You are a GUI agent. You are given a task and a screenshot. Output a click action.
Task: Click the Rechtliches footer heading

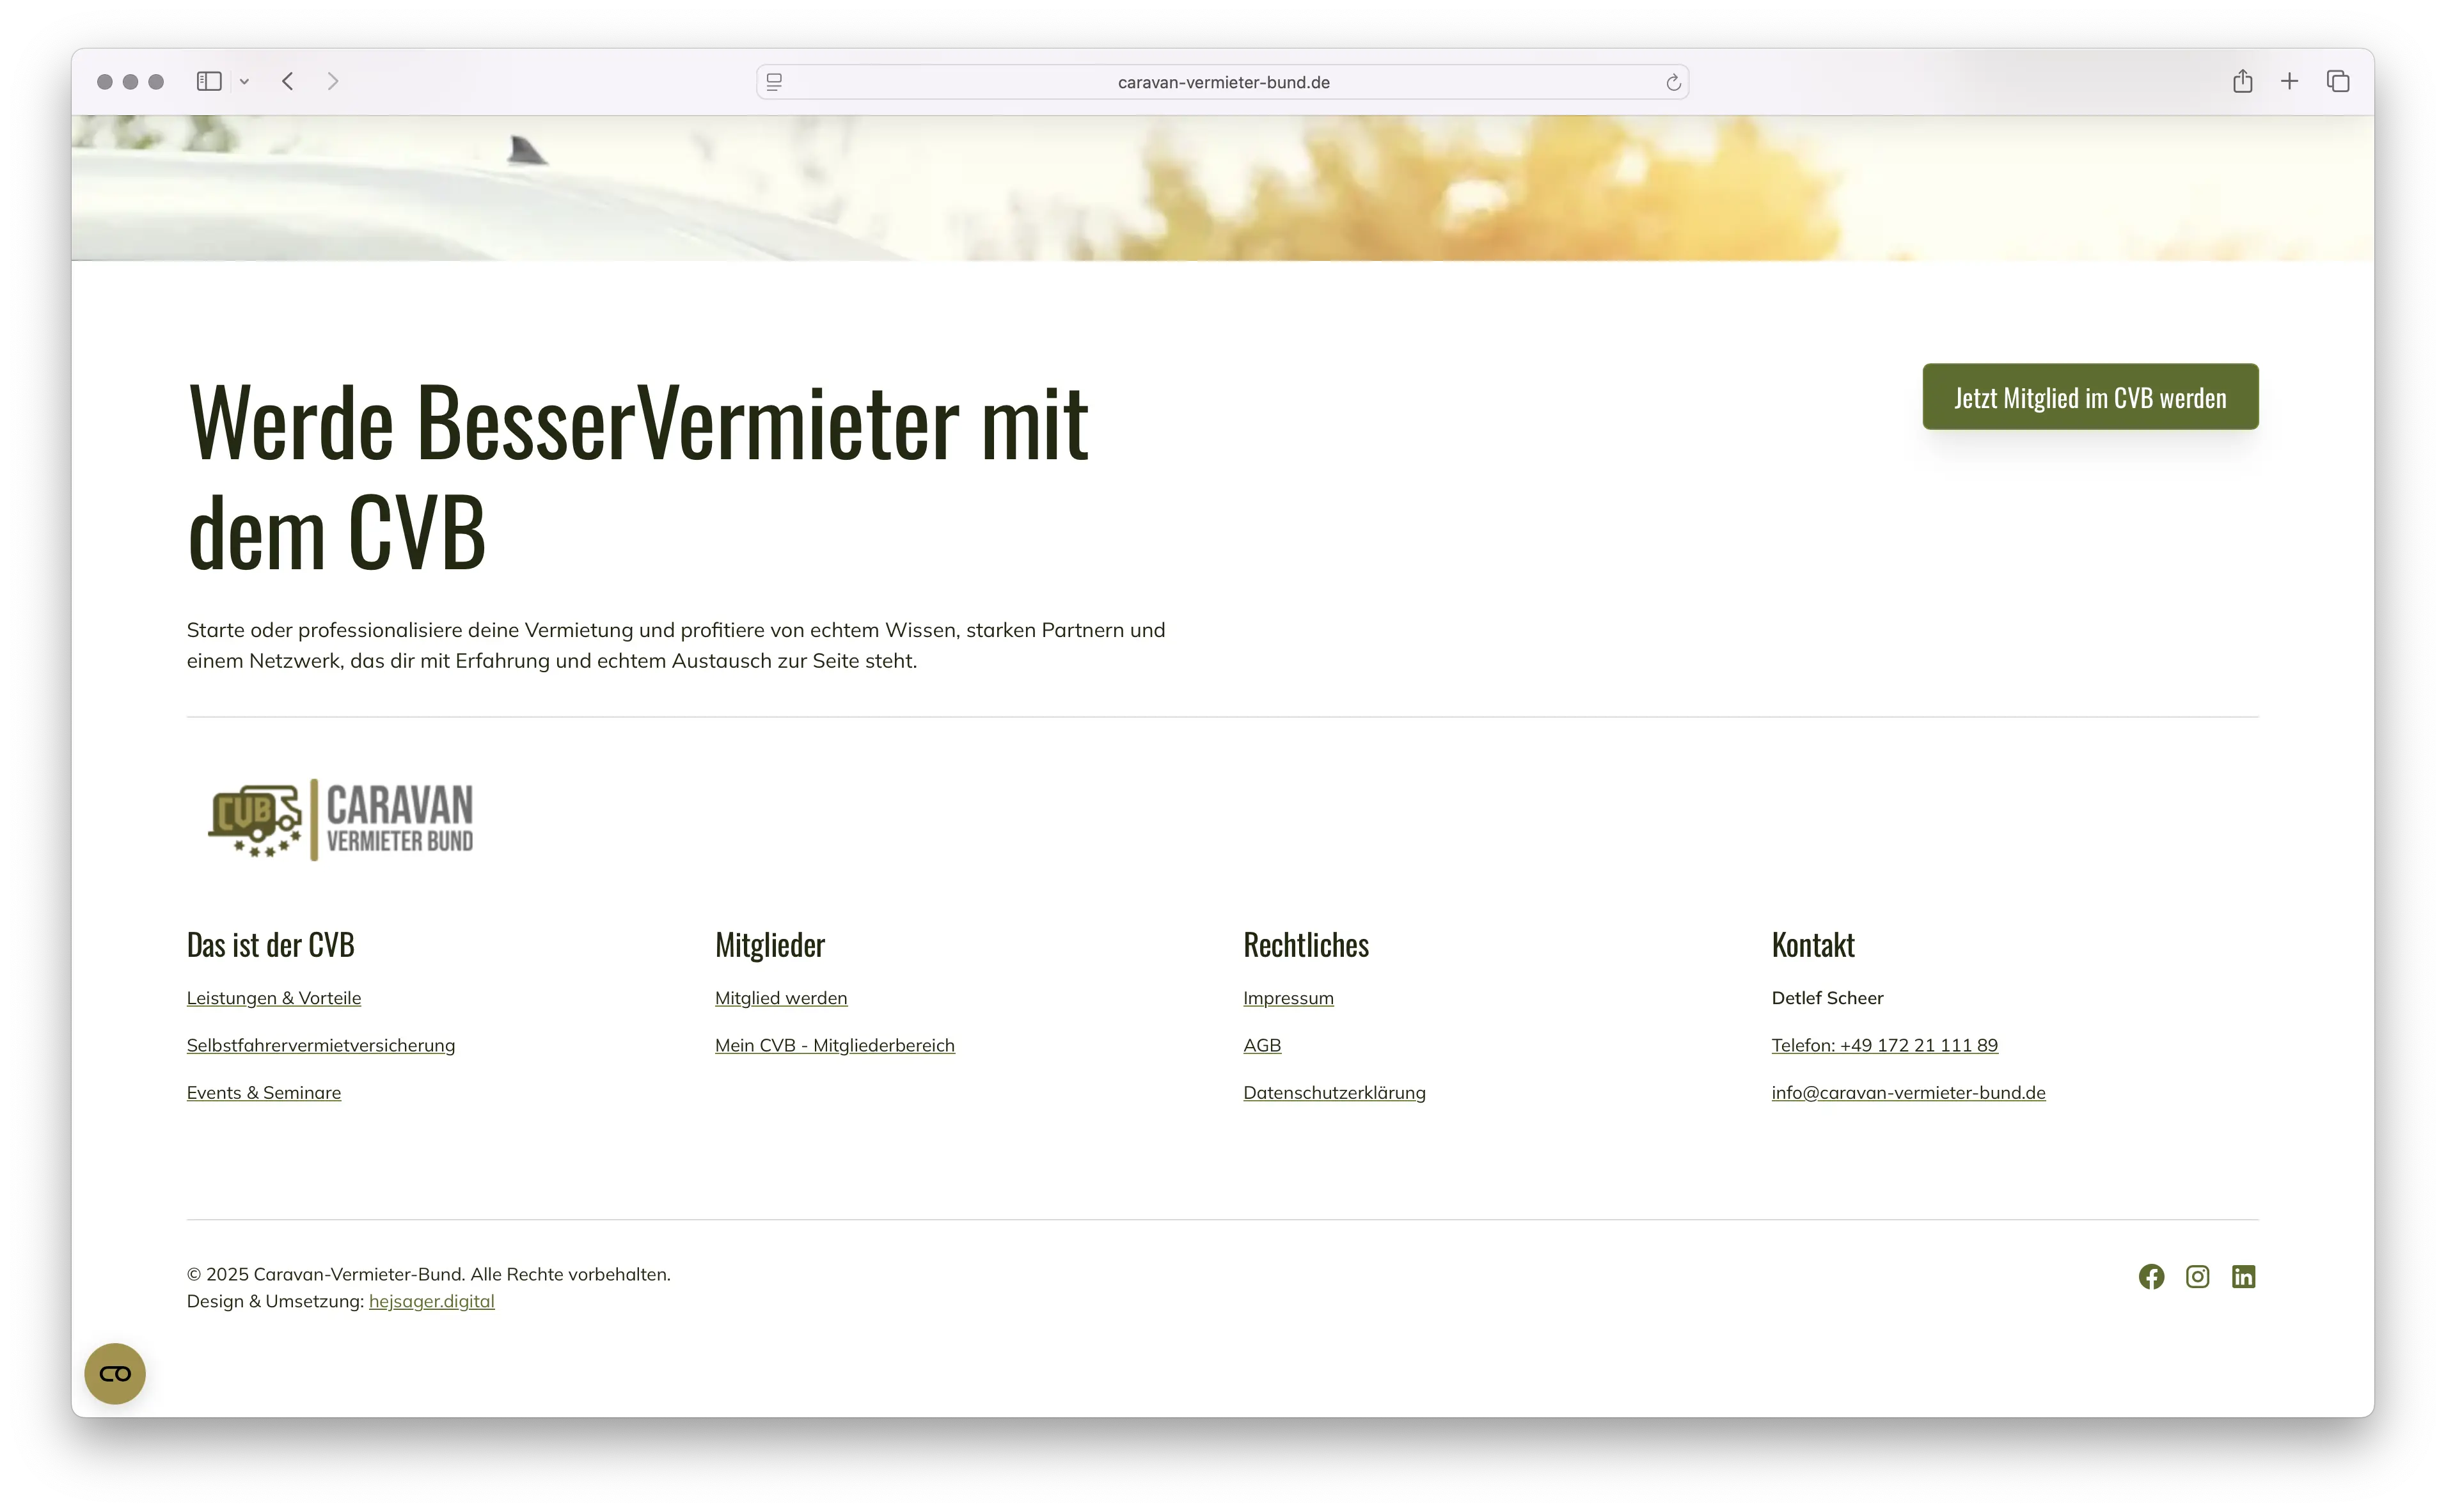click(x=1306, y=945)
